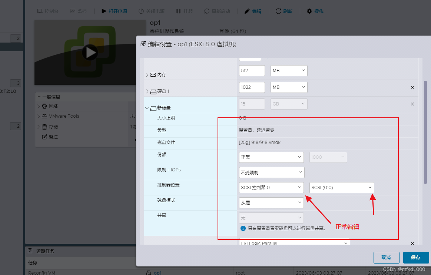The height and width of the screenshot is (275, 431).
Task: Open the 硬盘 1 unit MB dropdown
Action: [x=289, y=87]
